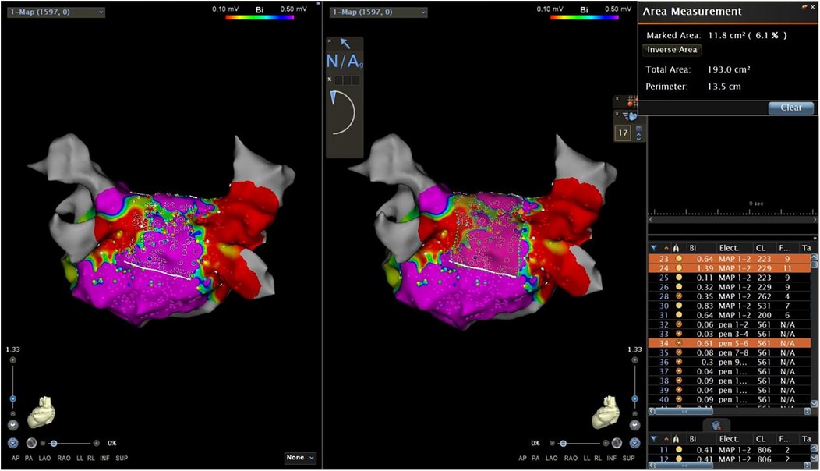The width and height of the screenshot is (820, 471).
Task: Sort upper points table by CL column
Action: [761, 248]
